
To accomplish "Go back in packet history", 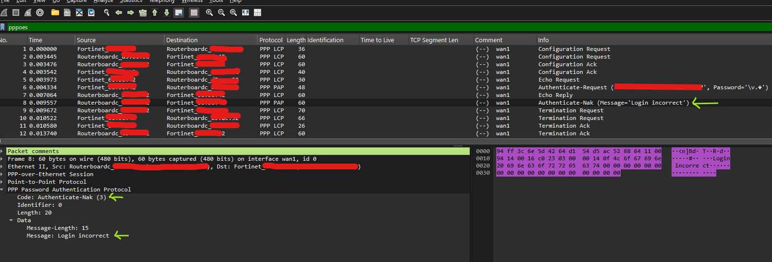I will (119, 12).
